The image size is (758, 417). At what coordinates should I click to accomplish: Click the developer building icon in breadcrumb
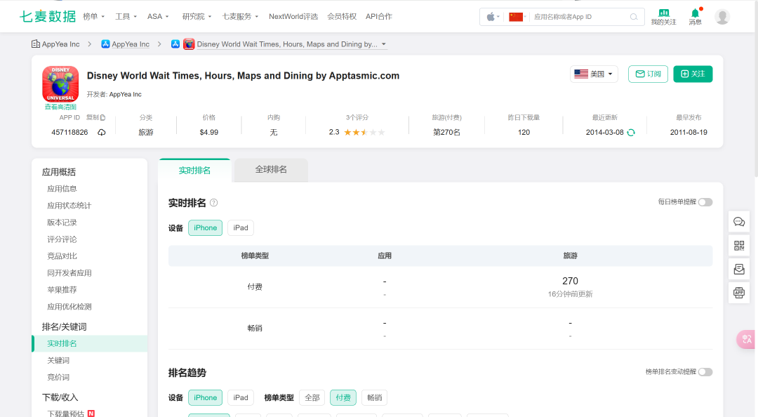(x=36, y=44)
